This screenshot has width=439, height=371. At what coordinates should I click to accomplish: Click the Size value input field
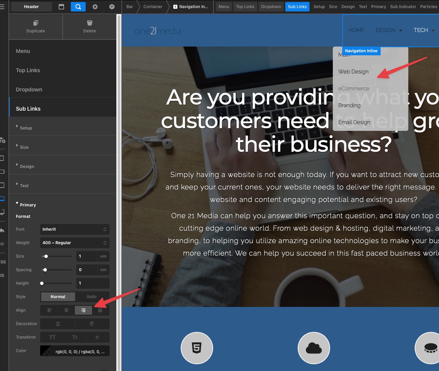point(87,256)
